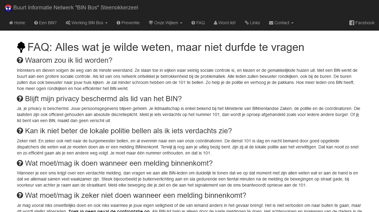Click the icon before Kan ik niet beter
This screenshot has width=379, height=212.
[20, 131]
